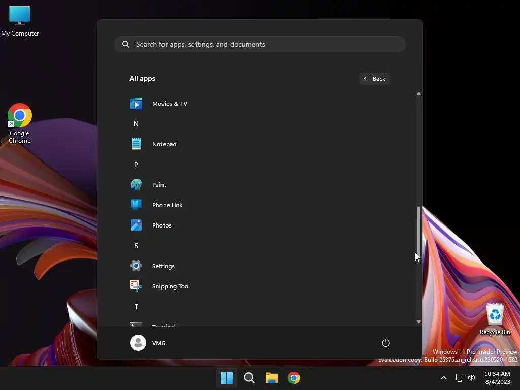Click the 'Snipping Tool' label
This screenshot has height=390, width=520.
point(171,286)
